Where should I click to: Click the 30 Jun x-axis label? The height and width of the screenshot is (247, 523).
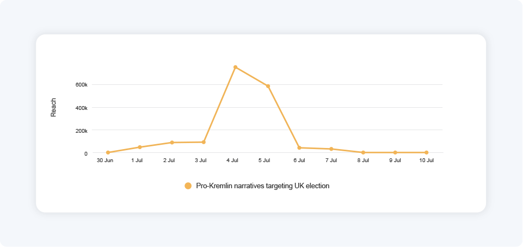tap(105, 160)
